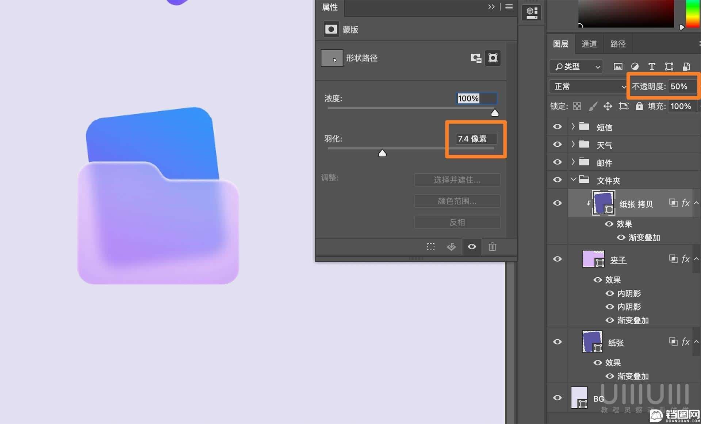
Task: Click the 反相 button
Action: coord(457,222)
